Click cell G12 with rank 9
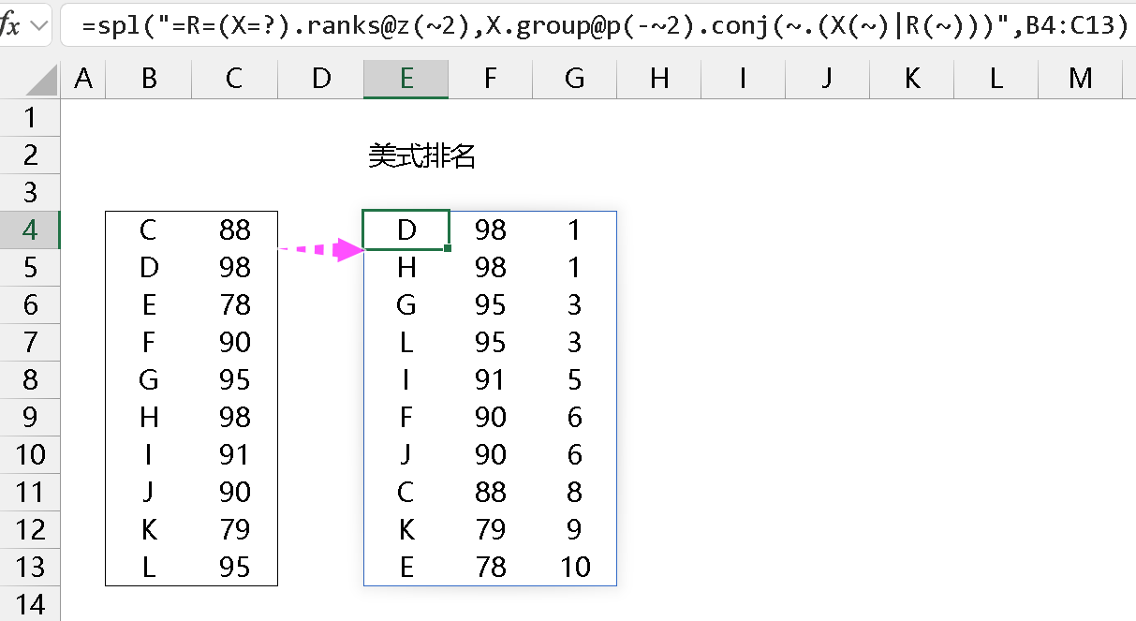1136x621 pixels. coord(574,530)
